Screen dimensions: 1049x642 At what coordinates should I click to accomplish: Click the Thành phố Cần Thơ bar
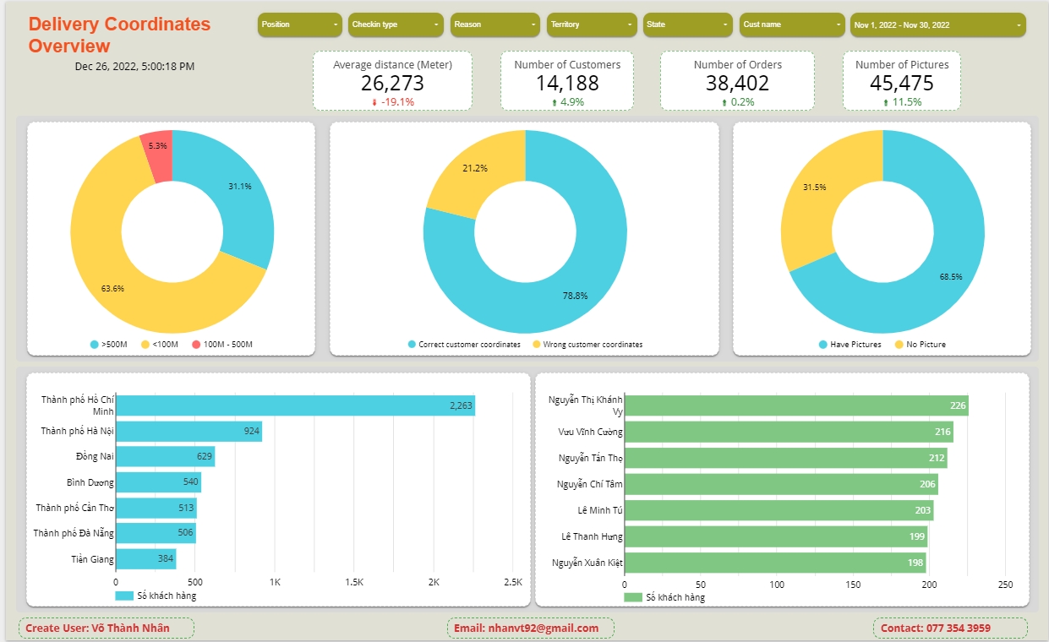[156, 508]
